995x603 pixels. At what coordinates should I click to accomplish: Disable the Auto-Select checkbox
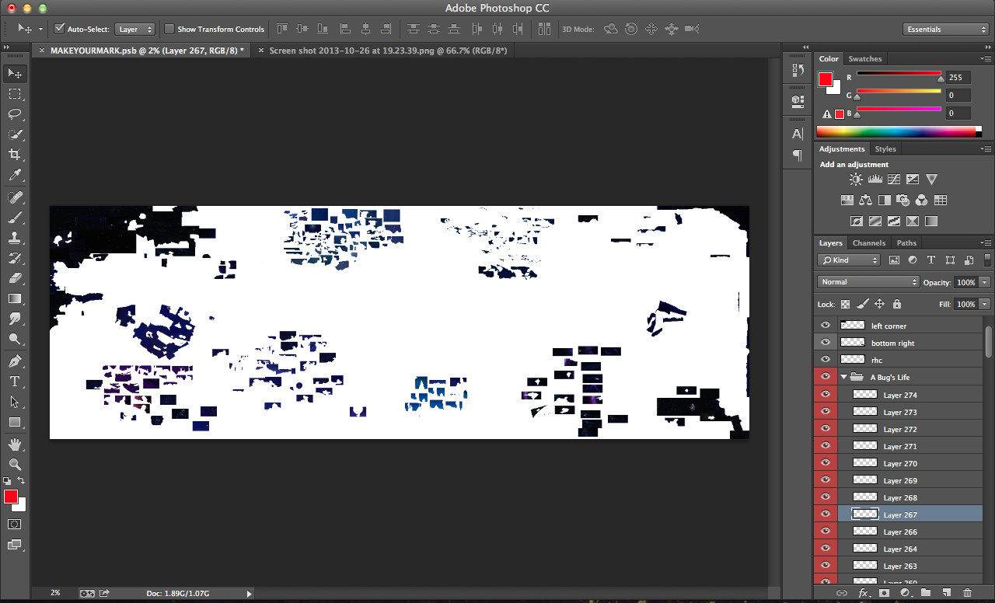[59, 30]
